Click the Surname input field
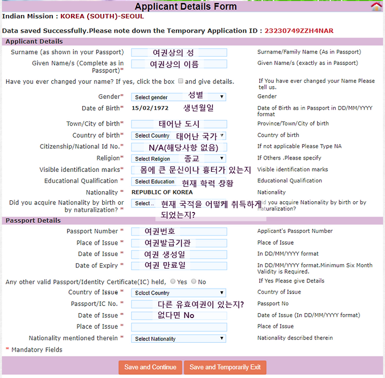Screen dimensions: 385x378 pos(179,52)
